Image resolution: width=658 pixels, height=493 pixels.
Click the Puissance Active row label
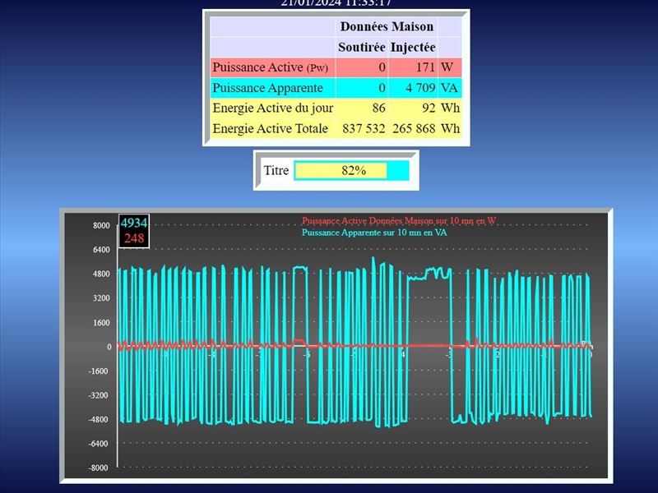point(270,67)
